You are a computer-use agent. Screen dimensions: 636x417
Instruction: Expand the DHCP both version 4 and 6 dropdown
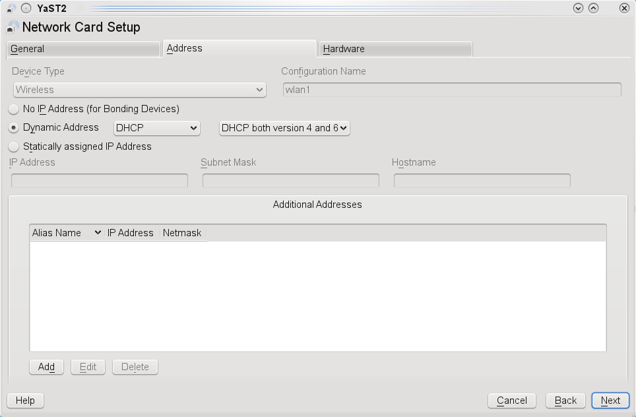tap(284, 128)
